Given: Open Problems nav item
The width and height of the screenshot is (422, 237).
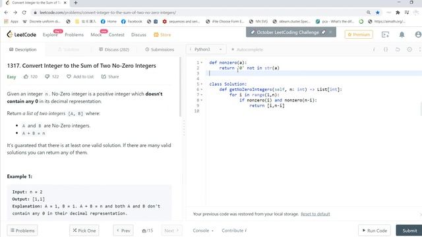Looking at the screenshot, I should (74, 35).
